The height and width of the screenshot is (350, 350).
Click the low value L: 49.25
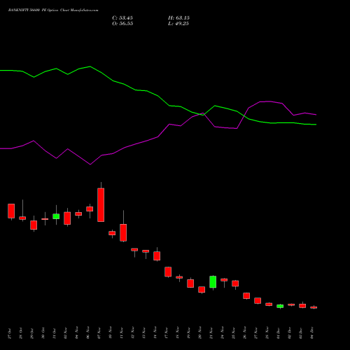(x=178, y=24)
